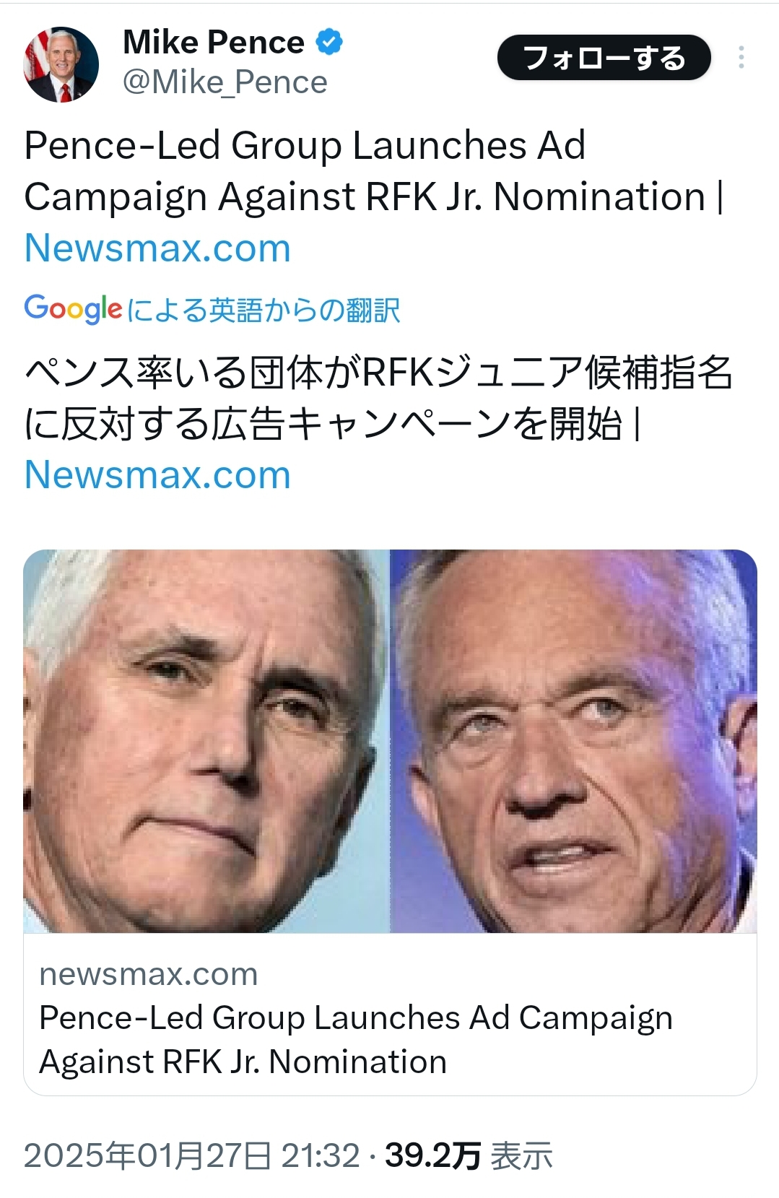The width and height of the screenshot is (779, 1198).
Task: View the 39.2万 表示 view count
Action: pyautogui.click(x=469, y=1155)
